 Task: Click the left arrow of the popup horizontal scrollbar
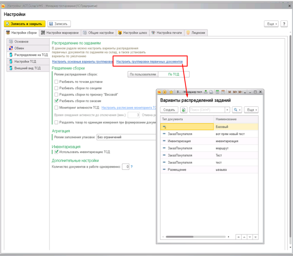tap(163, 237)
